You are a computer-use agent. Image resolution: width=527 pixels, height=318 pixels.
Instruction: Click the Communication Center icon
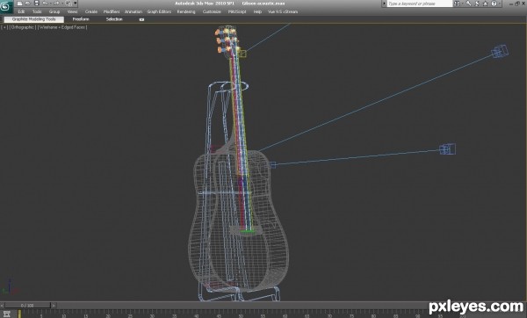pyautogui.click(x=477, y=4)
